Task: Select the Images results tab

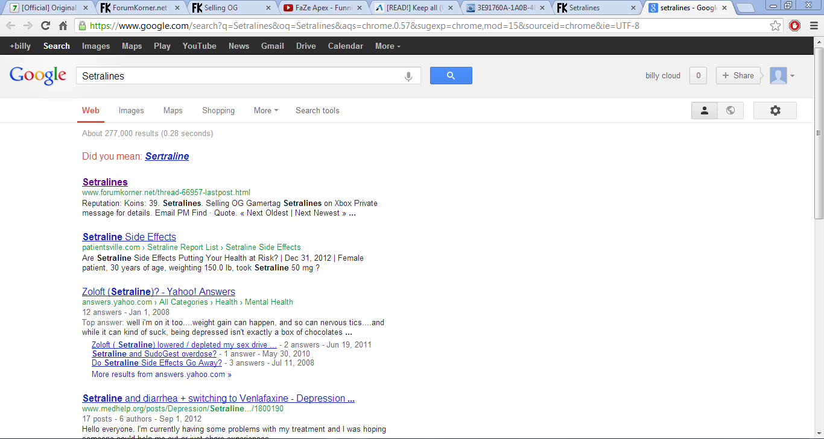Action: click(x=132, y=110)
